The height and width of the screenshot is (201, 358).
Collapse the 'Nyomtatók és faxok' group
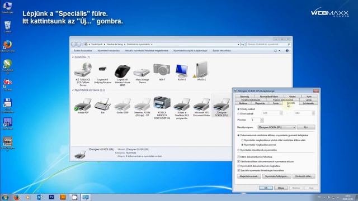click(x=73, y=90)
